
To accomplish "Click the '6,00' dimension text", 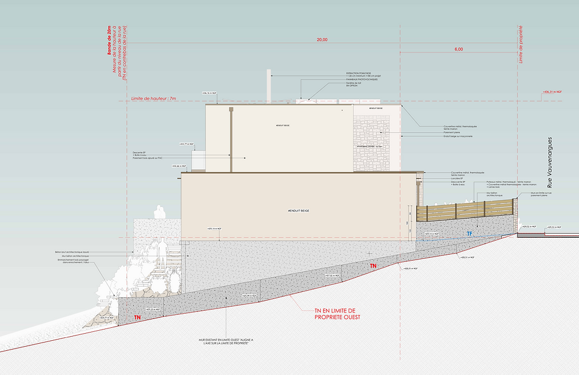I will (458, 49).
